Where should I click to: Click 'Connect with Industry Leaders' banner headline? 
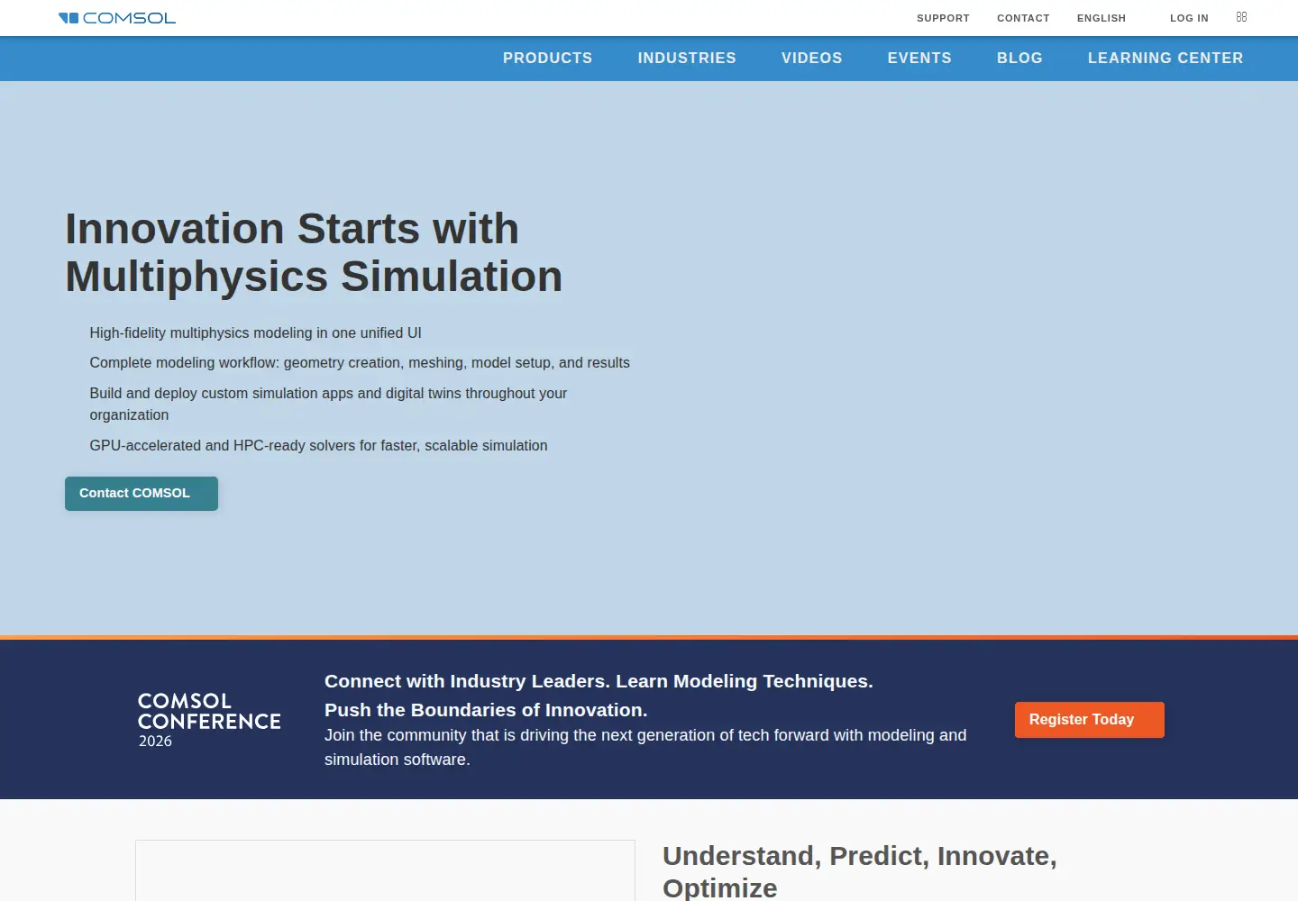click(599, 696)
